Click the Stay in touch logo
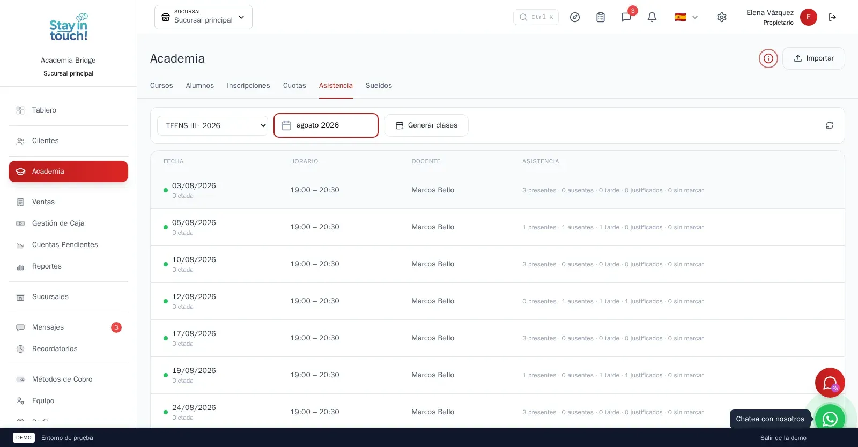Image resolution: width=858 pixels, height=447 pixels. tap(69, 28)
